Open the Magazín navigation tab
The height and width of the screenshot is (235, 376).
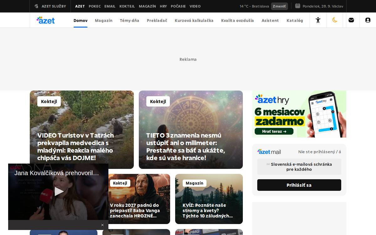[104, 20]
